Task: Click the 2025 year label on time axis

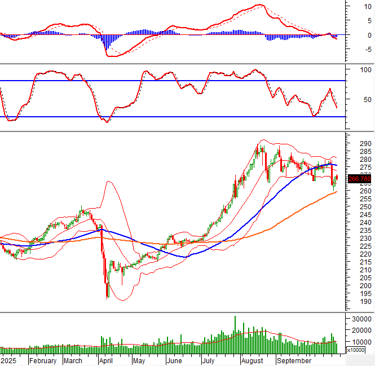Action: point(9,360)
